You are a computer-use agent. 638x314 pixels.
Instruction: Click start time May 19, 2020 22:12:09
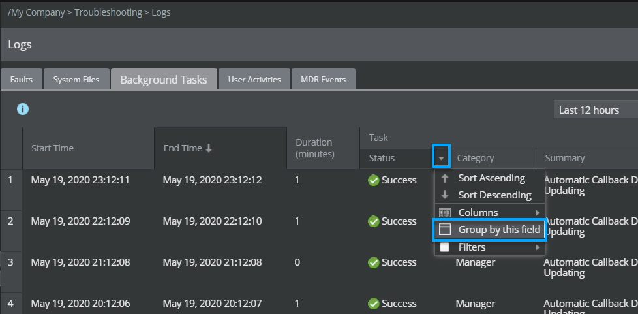(80, 221)
